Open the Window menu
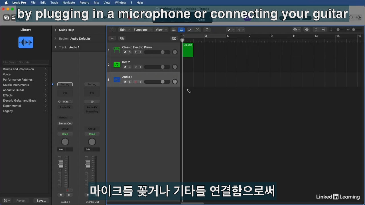The width and height of the screenshot is (365, 205). (x=120, y=3)
